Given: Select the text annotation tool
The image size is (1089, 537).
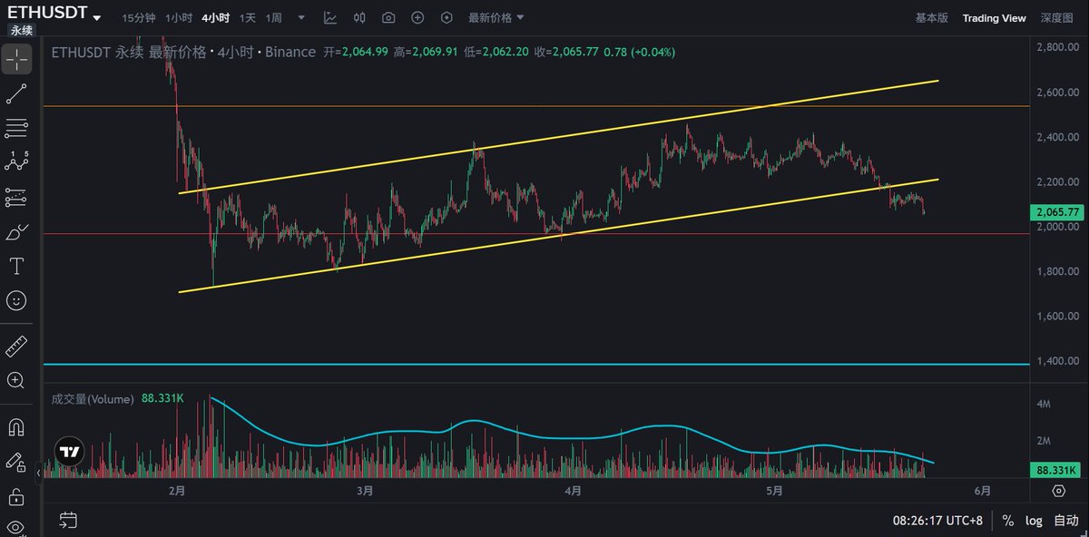Looking at the screenshot, I should pos(16,266).
